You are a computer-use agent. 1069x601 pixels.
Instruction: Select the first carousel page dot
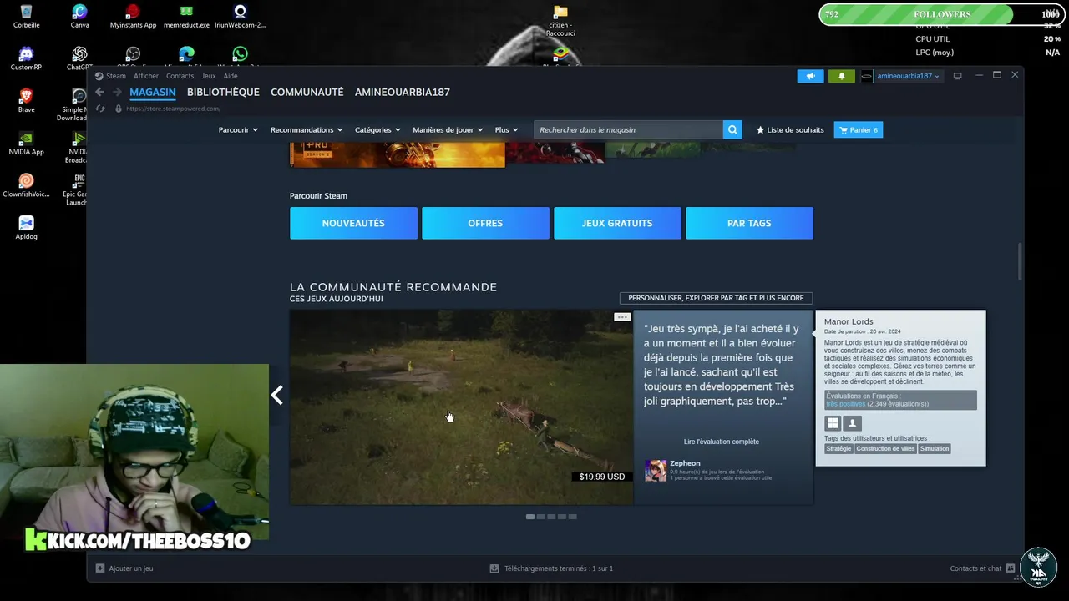pyautogui.click(x=529, y=517)
